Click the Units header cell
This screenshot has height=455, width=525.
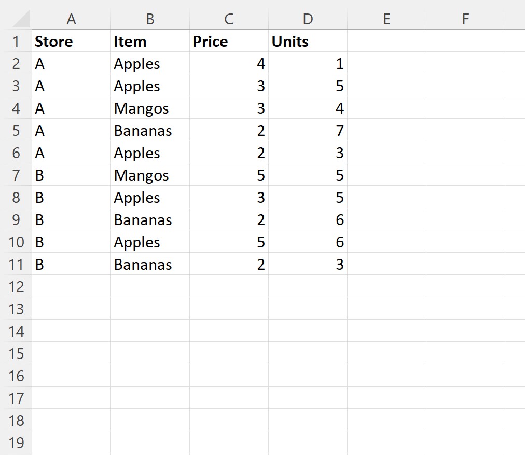click(308, 42)
